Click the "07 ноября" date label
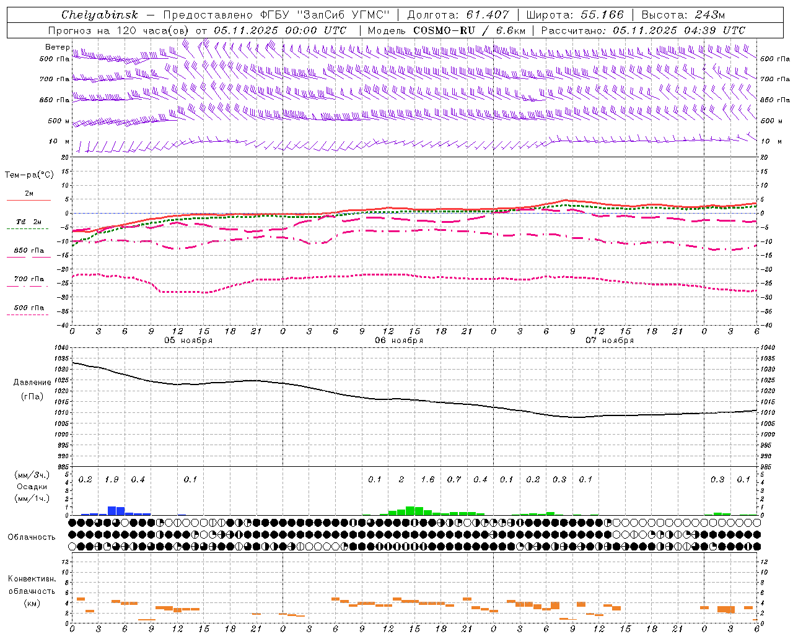Screen dimensions: 793x634 pyautogui.click(x=609, y=341)
